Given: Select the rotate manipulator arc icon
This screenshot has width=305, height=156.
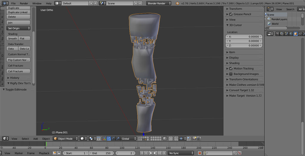Looking at the screenshot, I should pyautogui.click(x=113, y=139).
